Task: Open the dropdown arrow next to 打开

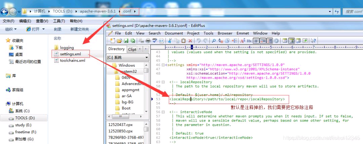Action: point(43,29)
